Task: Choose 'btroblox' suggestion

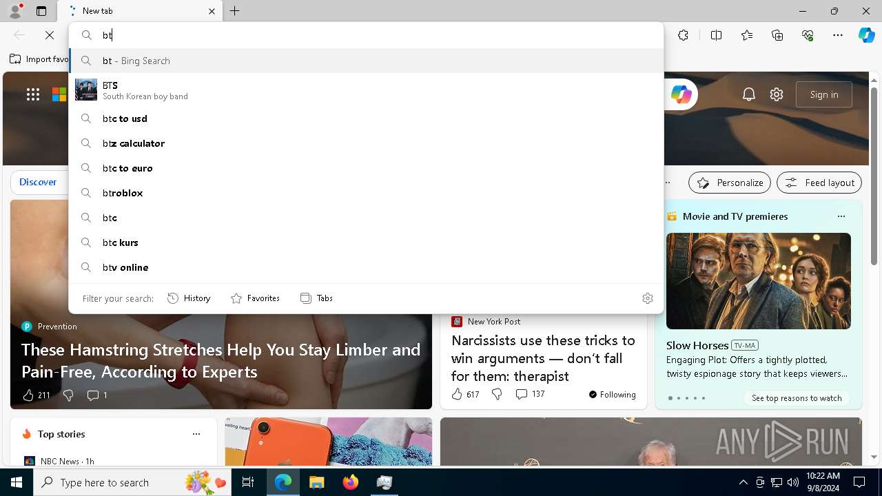Action: [x=366, y=193]
